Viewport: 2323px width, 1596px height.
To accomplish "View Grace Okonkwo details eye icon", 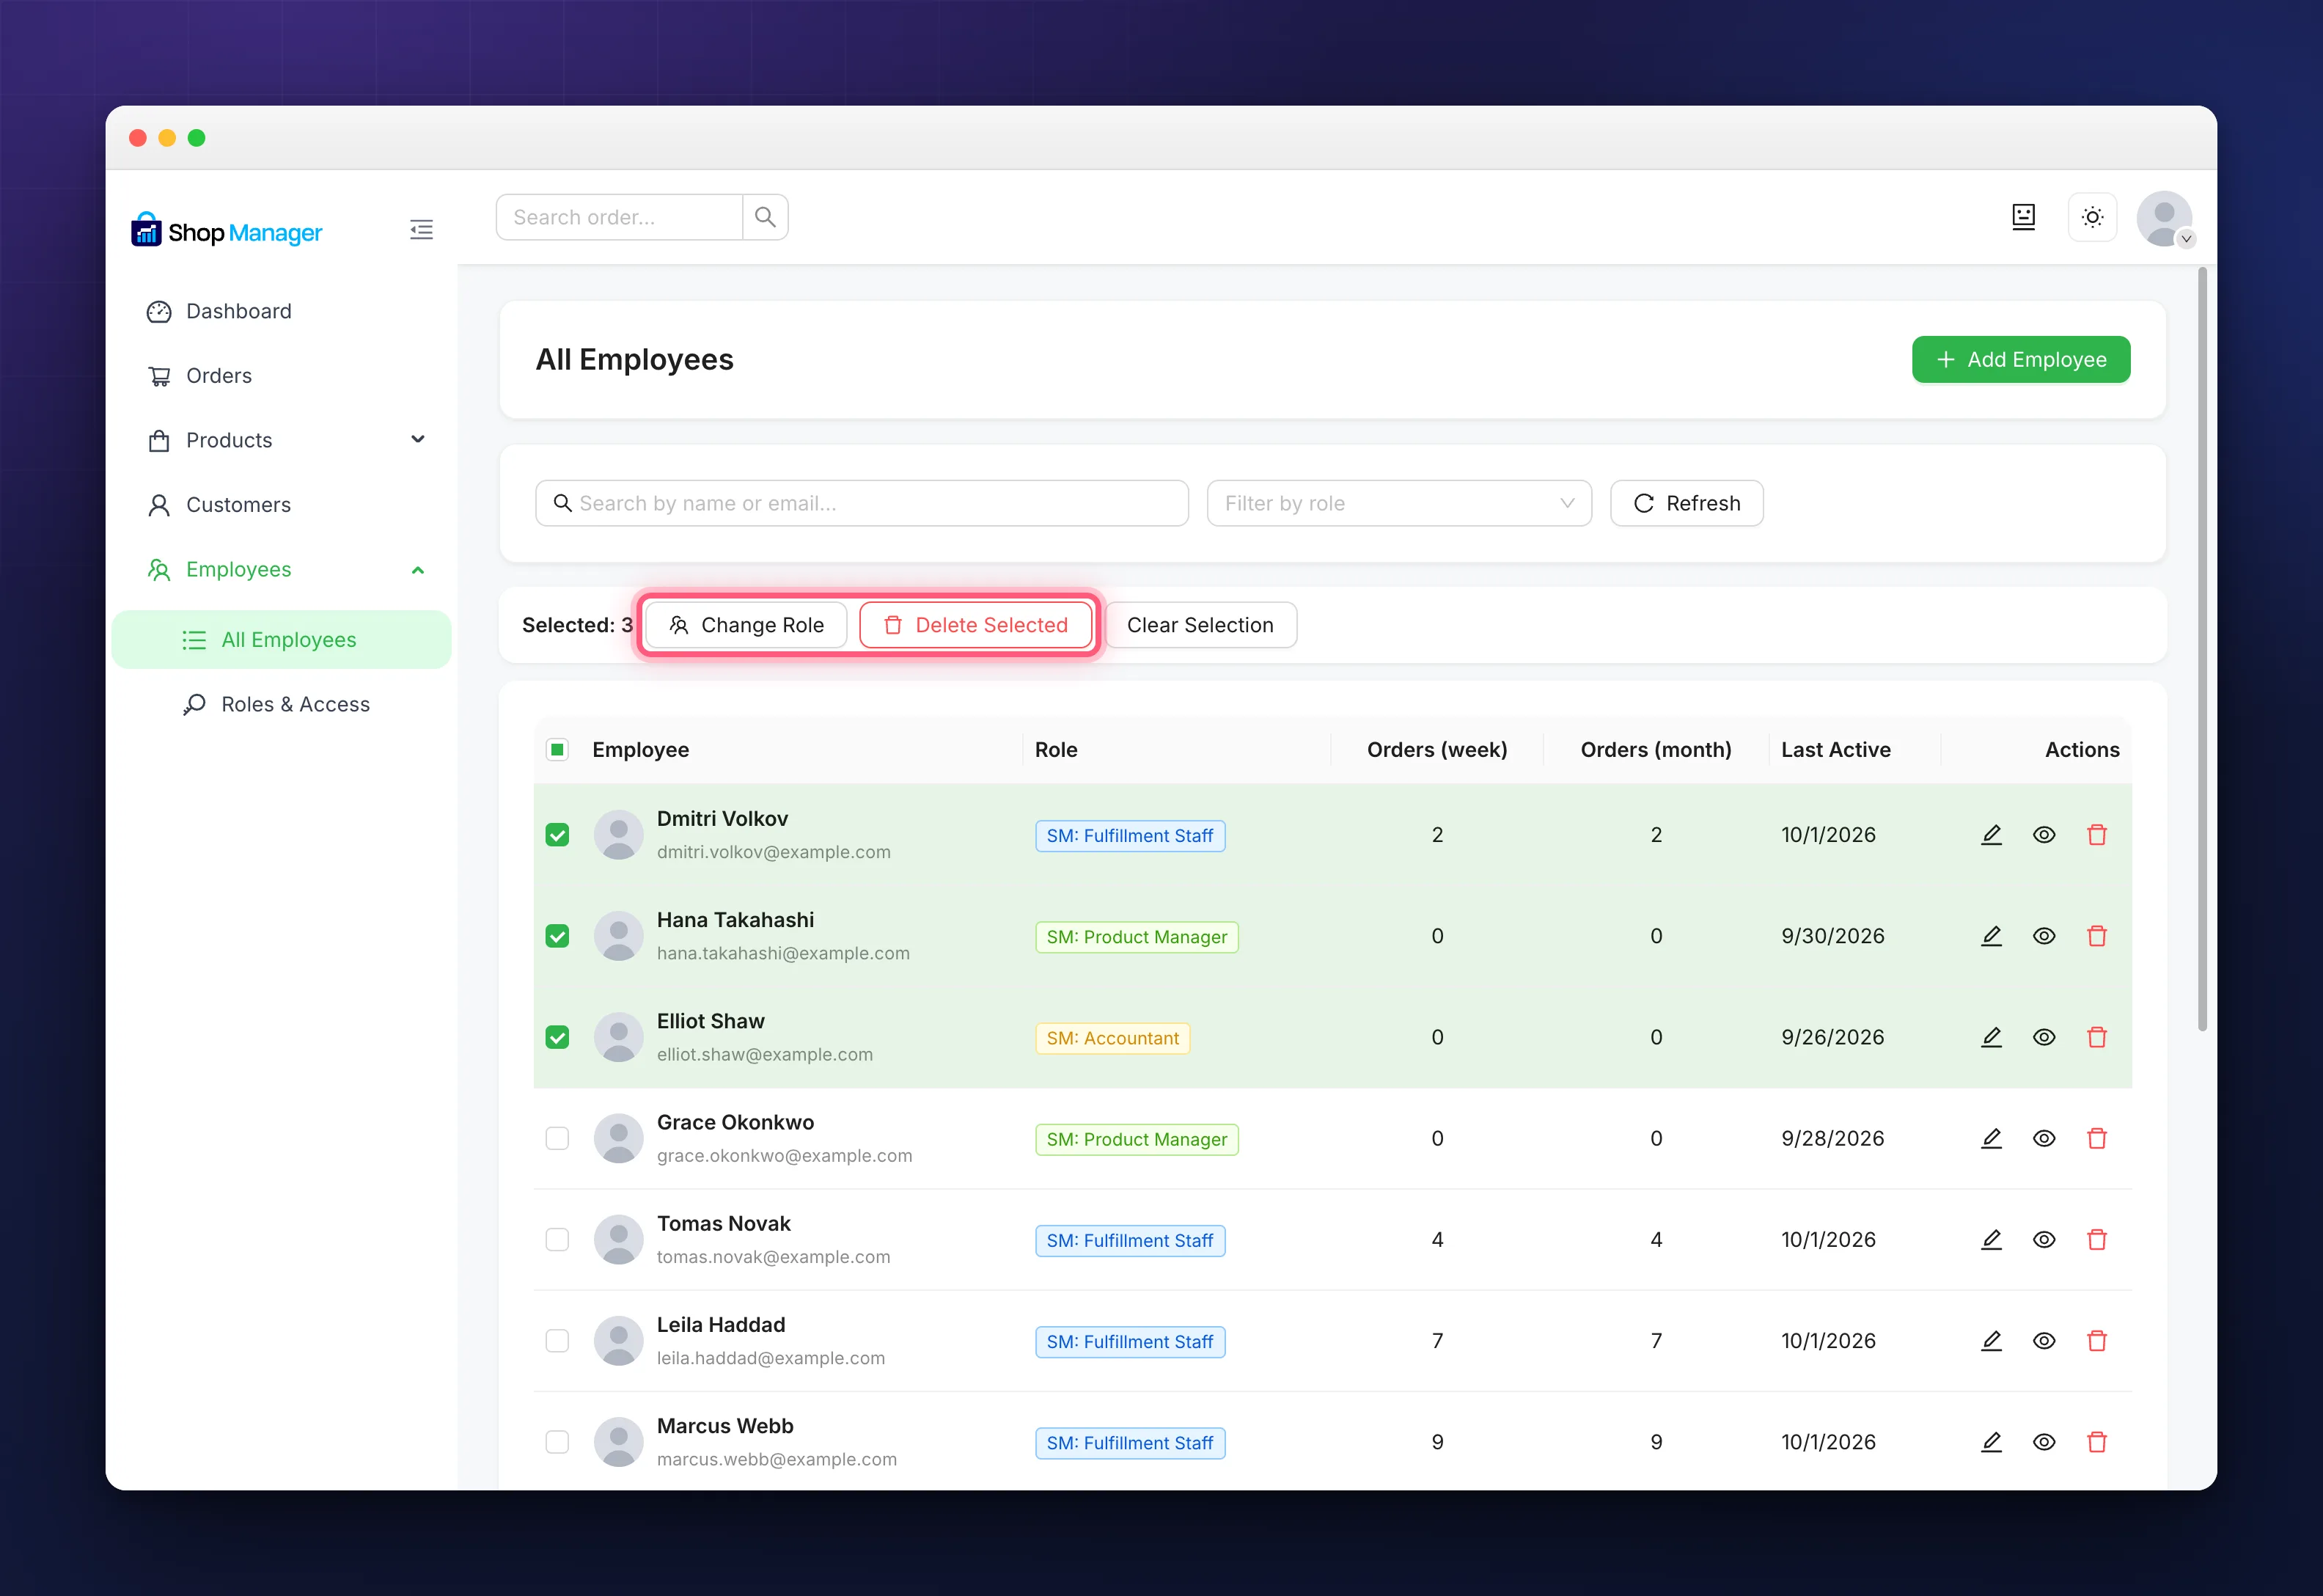I will pos(2044,1138).
